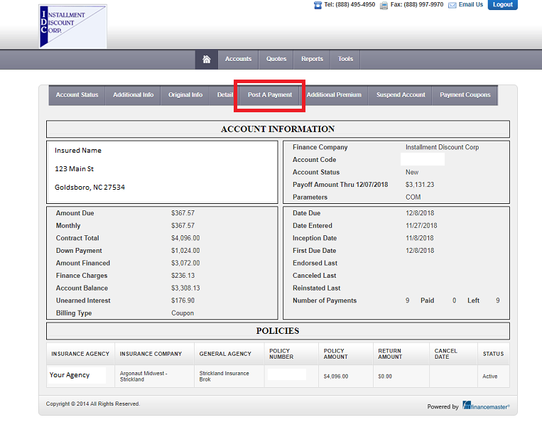Click the Number of Payments label
542x422 pixels.
click(x=324, y=301)
